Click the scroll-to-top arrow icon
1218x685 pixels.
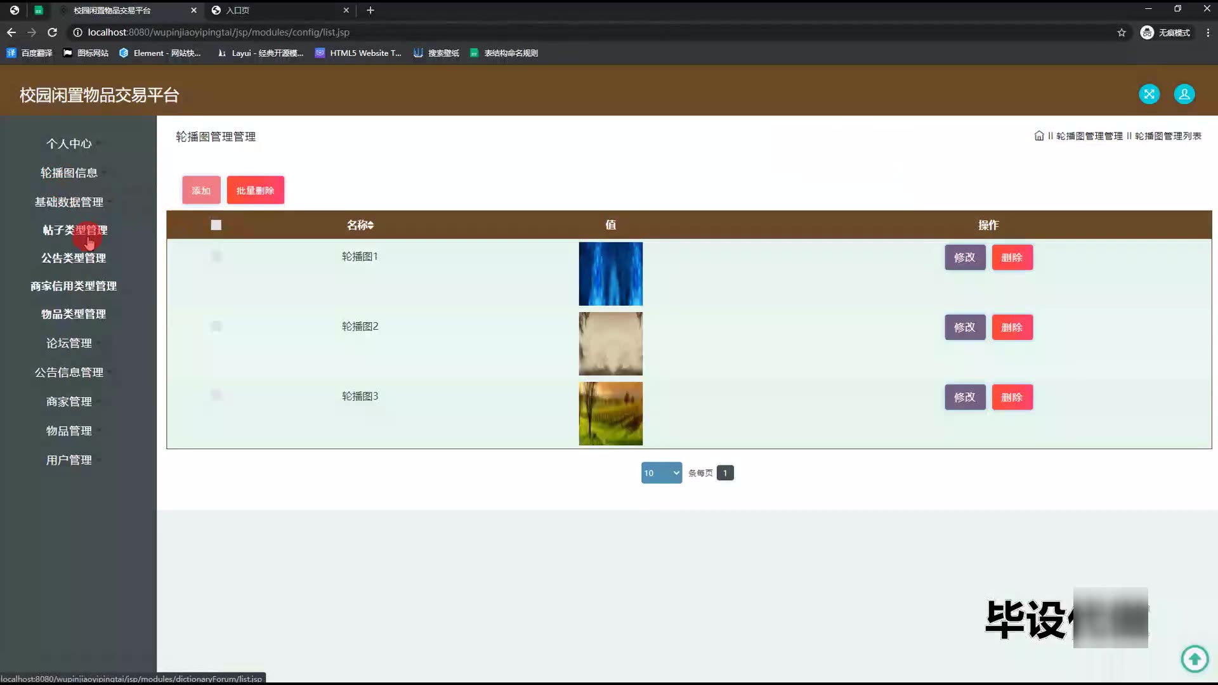(1195, 658)
